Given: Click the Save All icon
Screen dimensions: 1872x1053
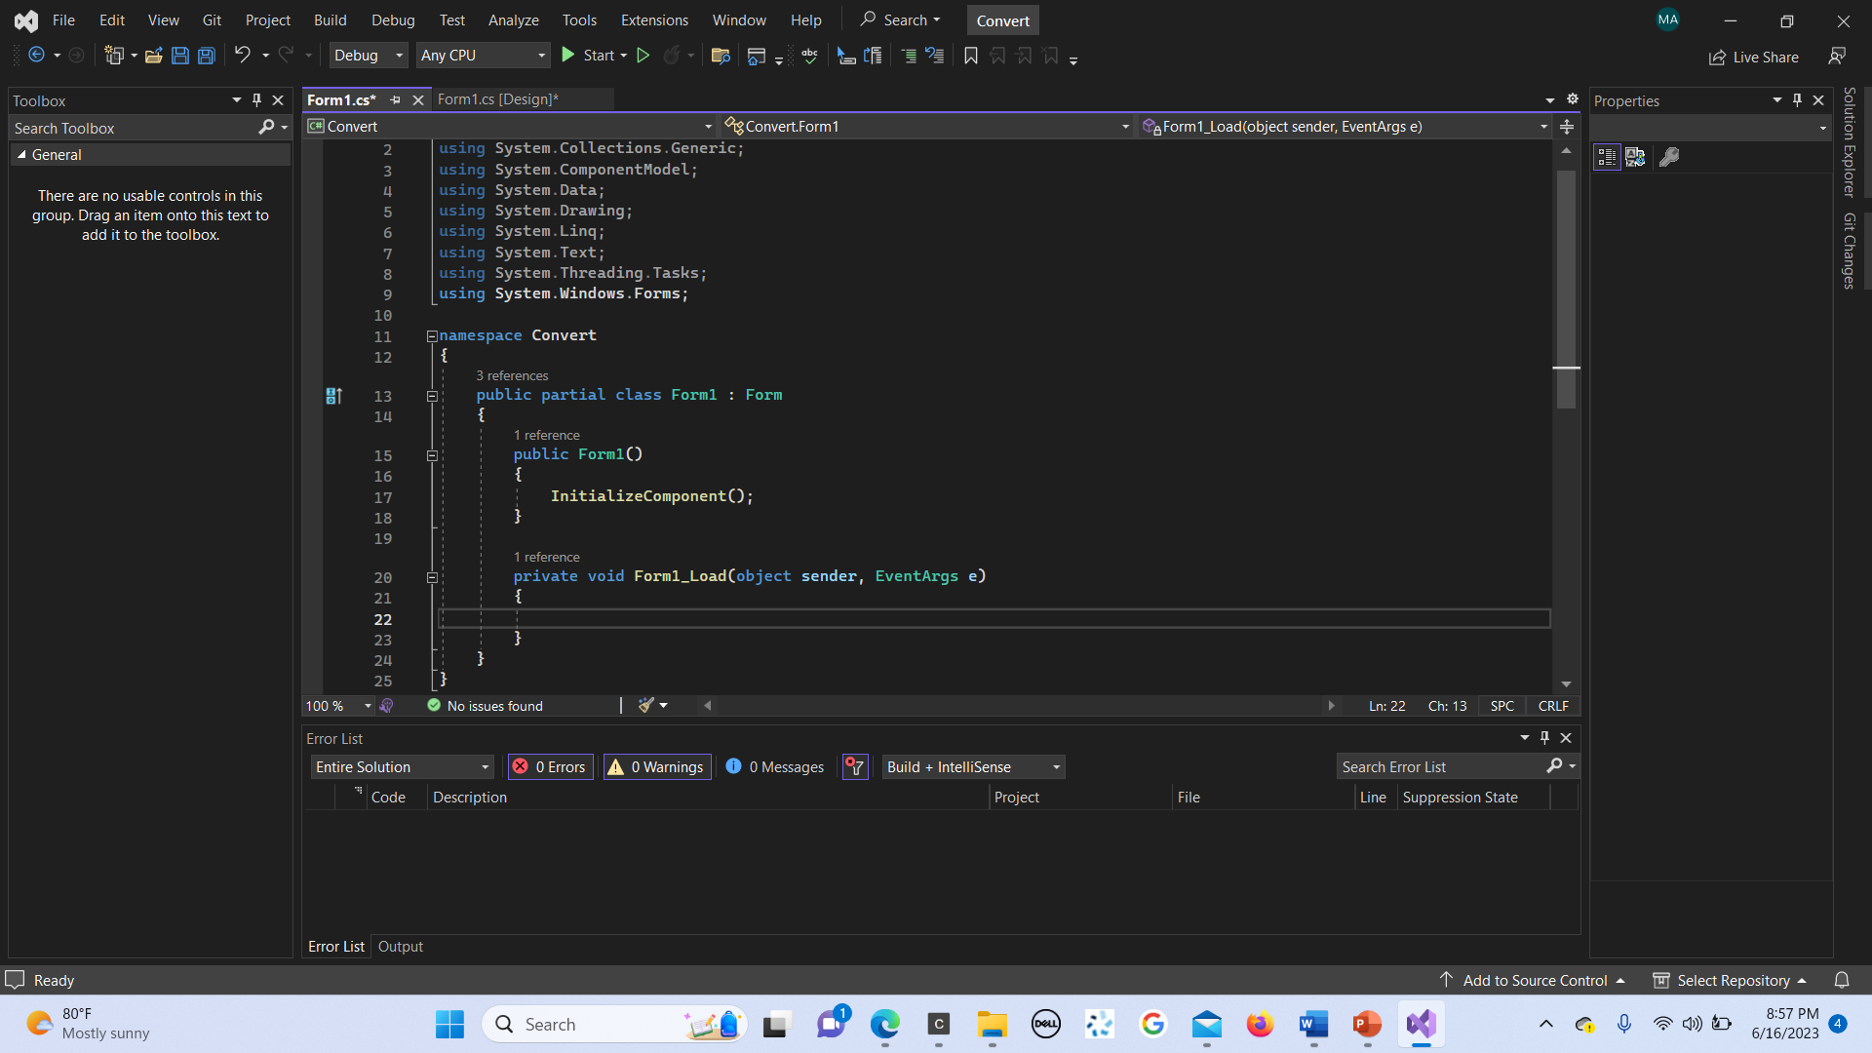Looking at the screenshot, I should [x=206, y=56].
